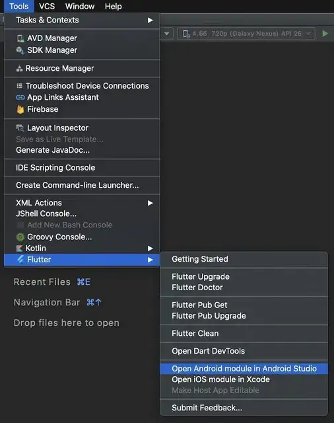Expand the Kotlin submenu arrow
This screenshot has width=334, height=423.
150,249
